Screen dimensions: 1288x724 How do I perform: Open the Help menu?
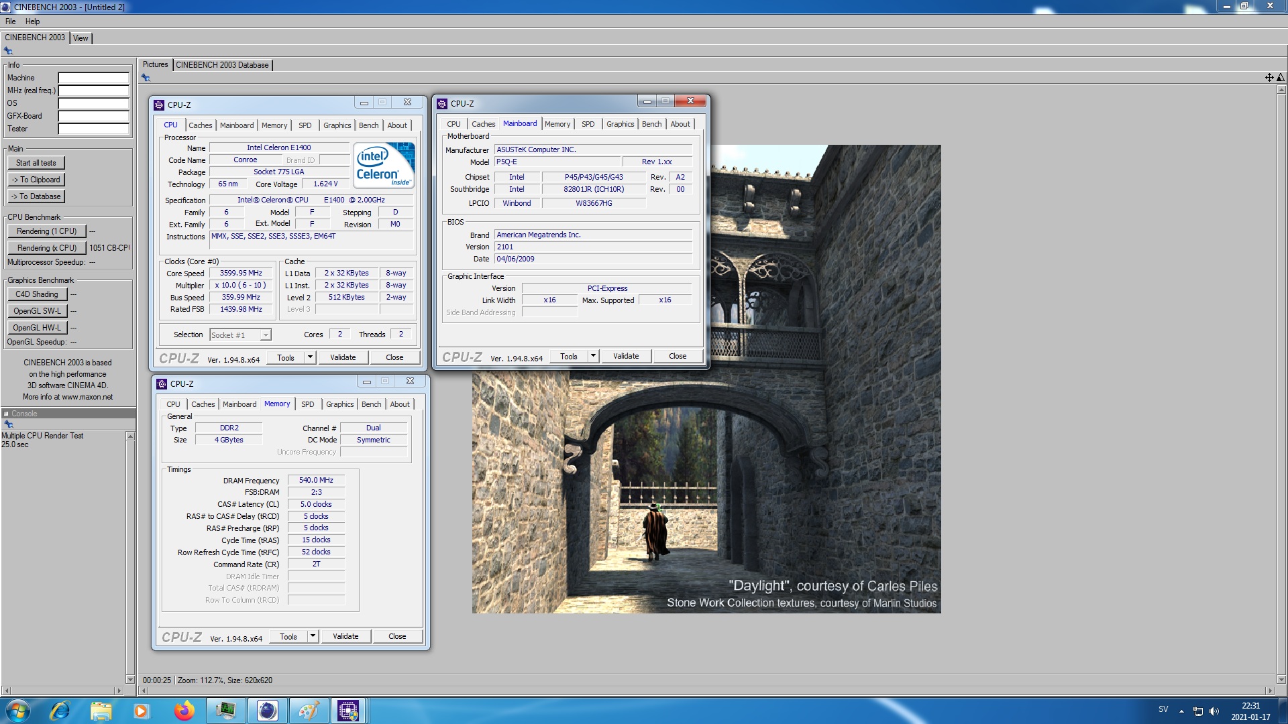pyautogui.click(x=32, y=21)
